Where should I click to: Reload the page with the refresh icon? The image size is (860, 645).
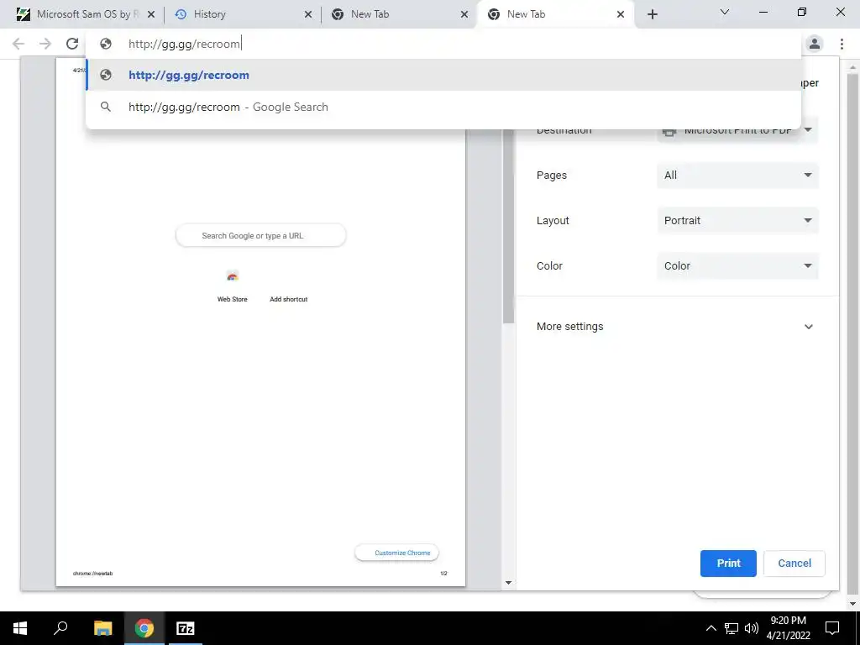pos(72,44)
